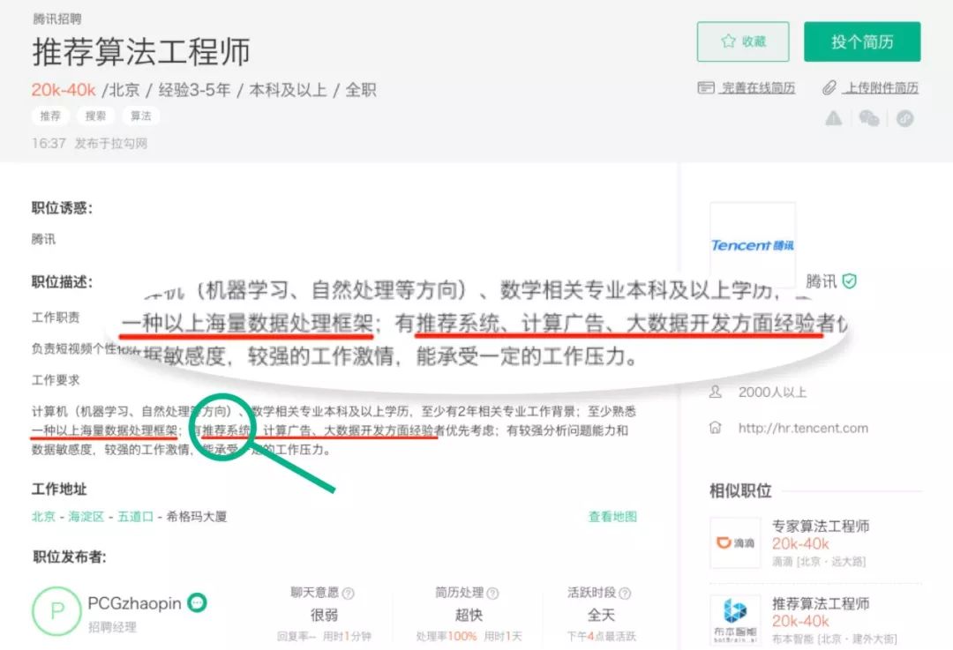Screen dimensions: 953x650
Task: Click the help icon next to 简历处理
Action: point(492,594)
